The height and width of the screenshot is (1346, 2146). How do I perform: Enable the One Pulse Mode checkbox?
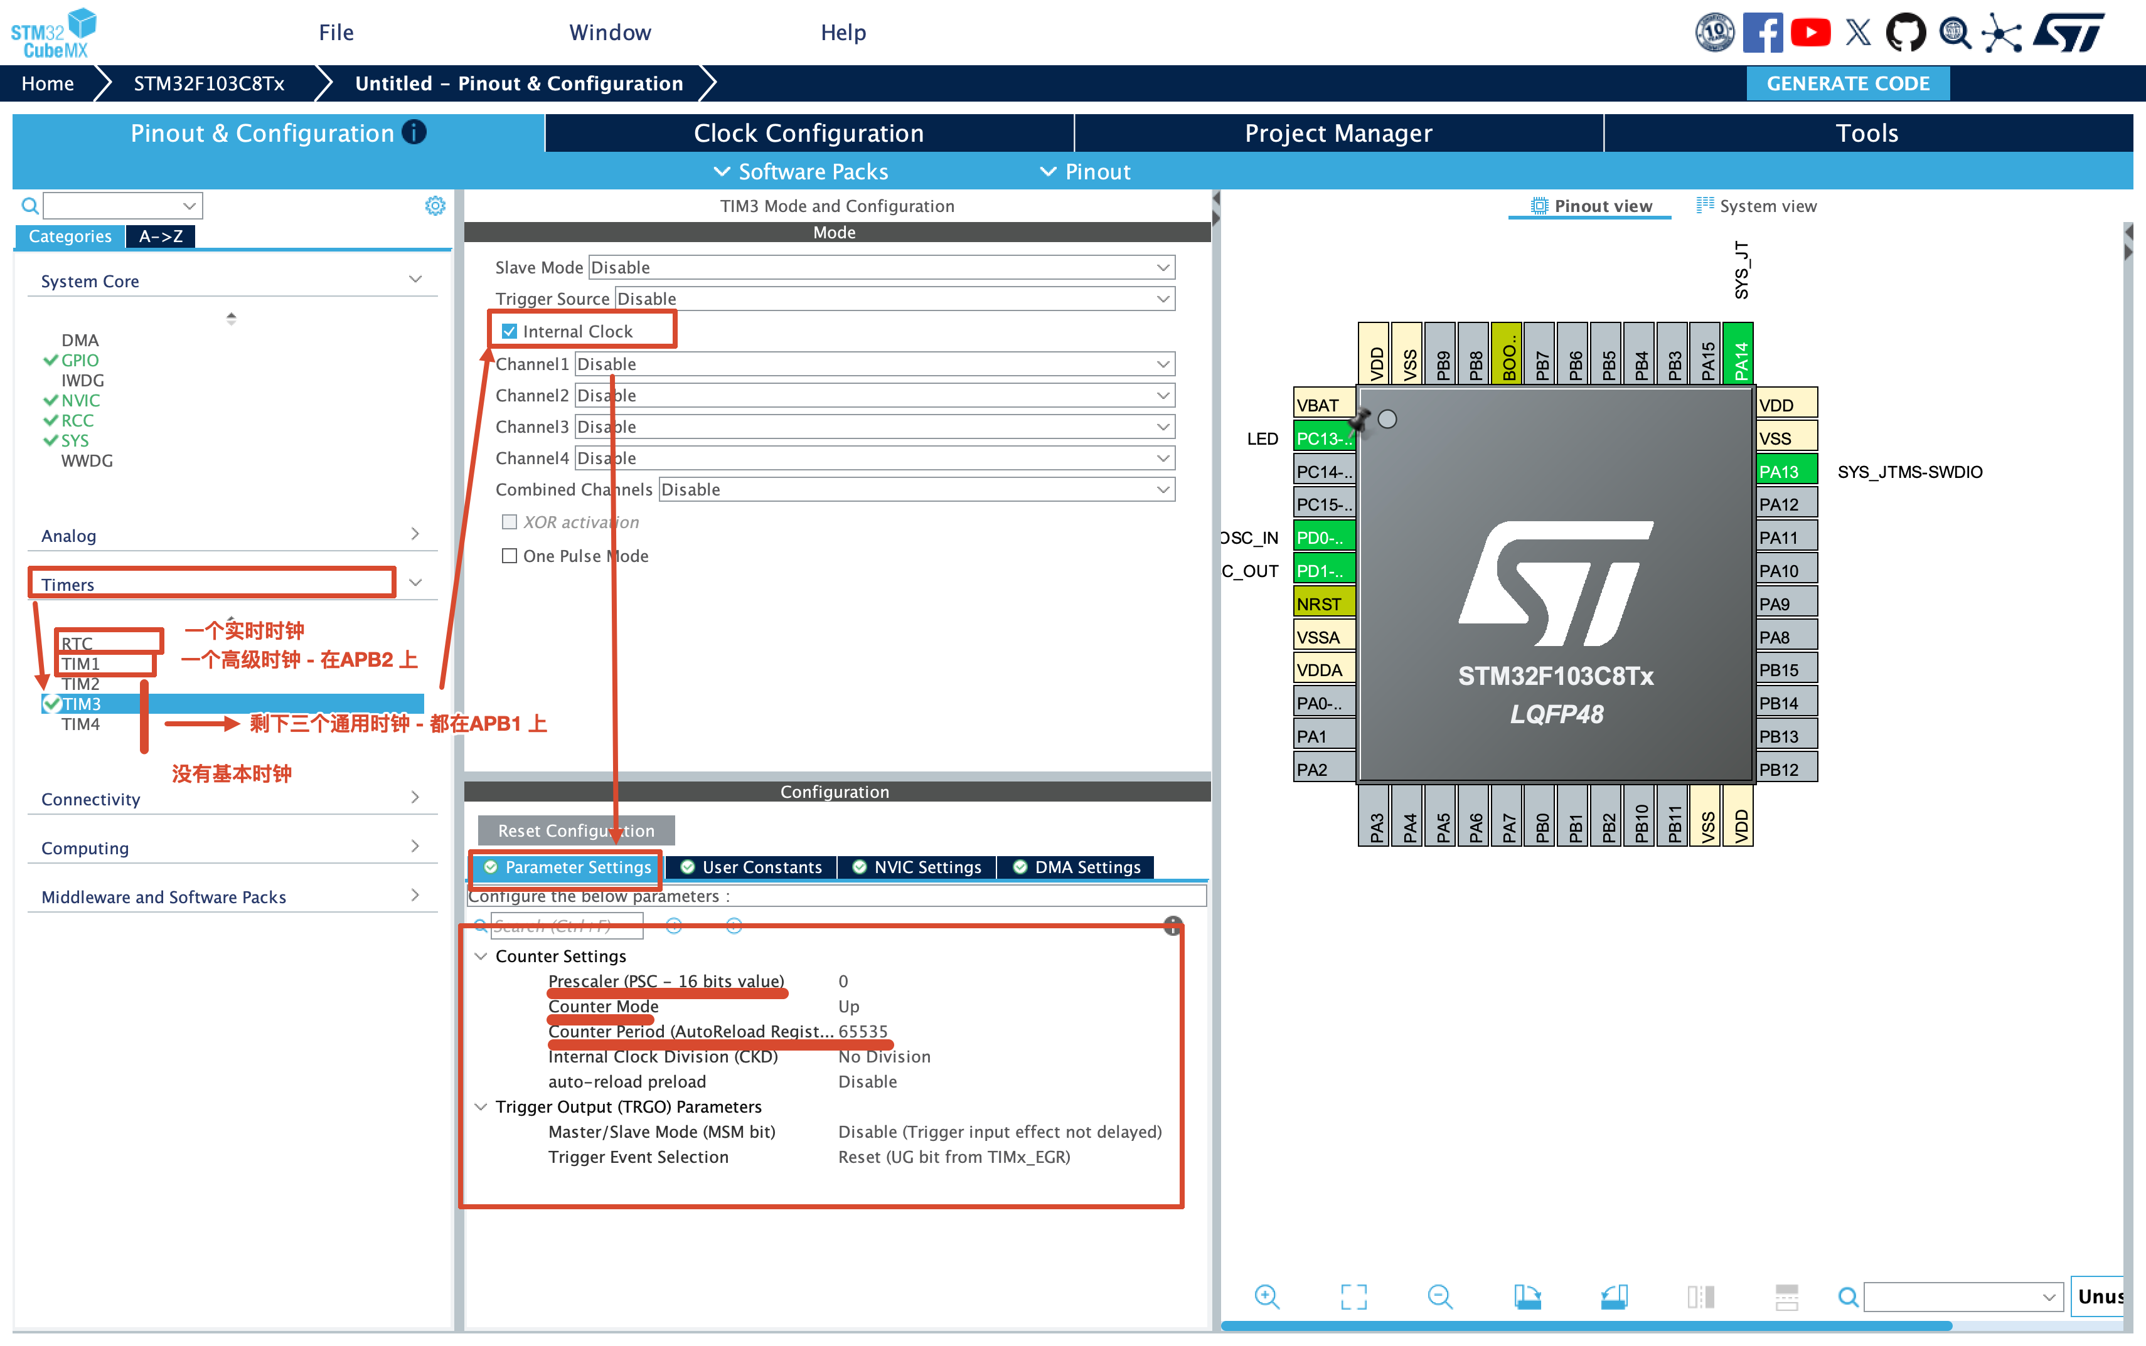(x=510, y=556)
